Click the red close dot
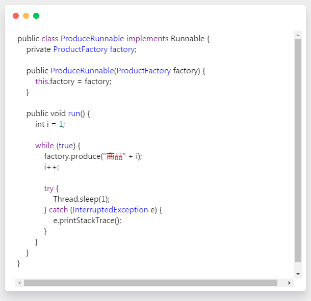 (x=16, y=16)
